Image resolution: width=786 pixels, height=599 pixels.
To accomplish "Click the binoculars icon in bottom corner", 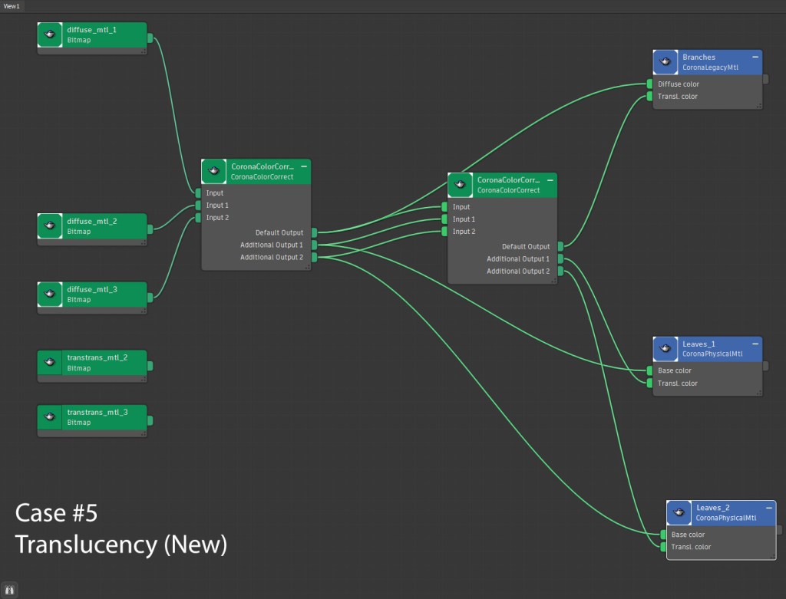I will pyautogui.click(x=12, y=590).
